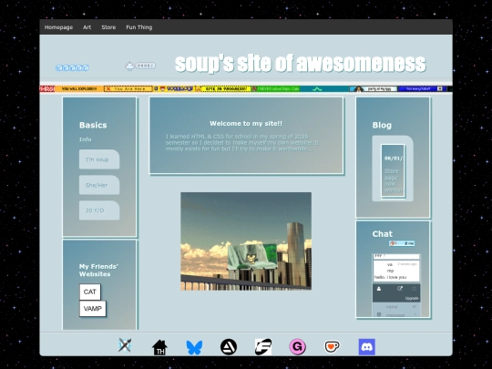Go to the Art page
The image size is (492, 369).
pyautogui.click(x=87, y=27)
